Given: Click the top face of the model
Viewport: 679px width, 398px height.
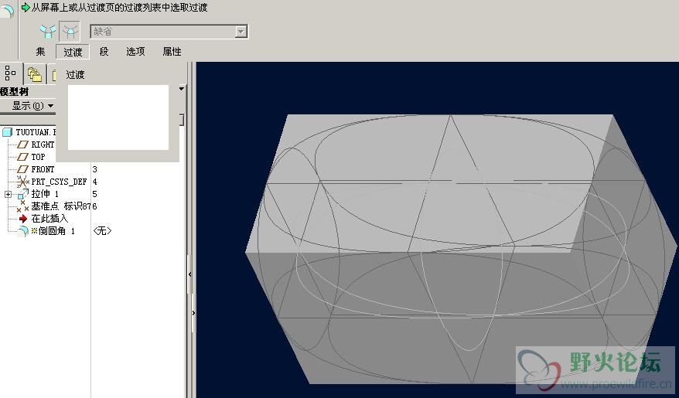Looking at the screenshot, I should [x=428, y=182].
